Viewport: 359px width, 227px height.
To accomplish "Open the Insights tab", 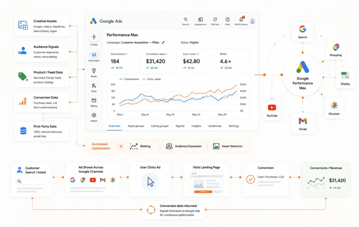I will 196,126.
